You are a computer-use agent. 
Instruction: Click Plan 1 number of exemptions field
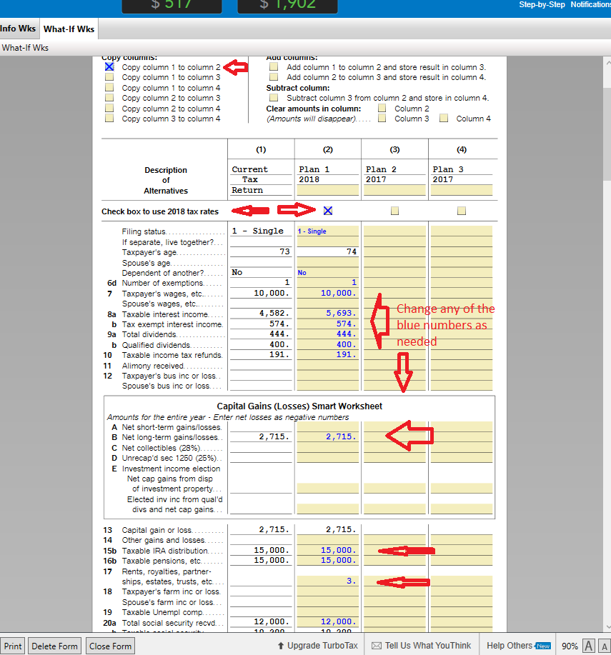[x=327, y=283]
